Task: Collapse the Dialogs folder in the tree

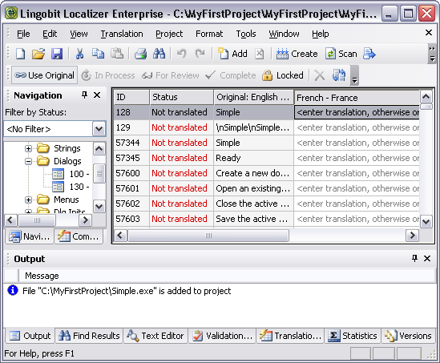Action: point(28,161)
